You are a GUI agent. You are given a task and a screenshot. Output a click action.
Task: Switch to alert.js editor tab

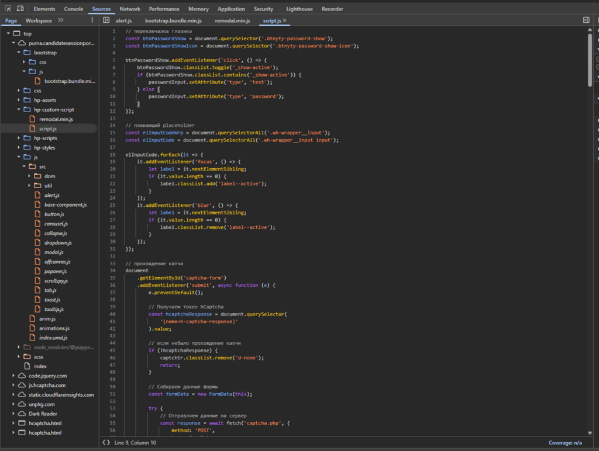coord(124,20)
